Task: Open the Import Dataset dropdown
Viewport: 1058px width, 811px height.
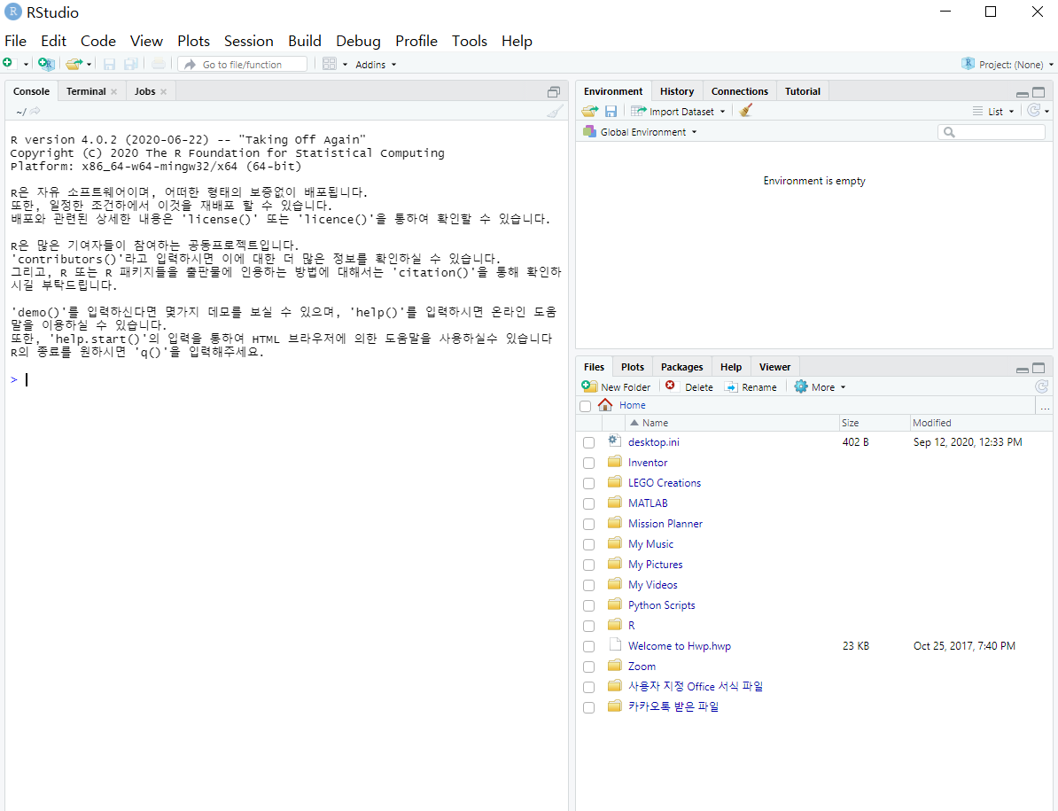Action: click(678, 112)
